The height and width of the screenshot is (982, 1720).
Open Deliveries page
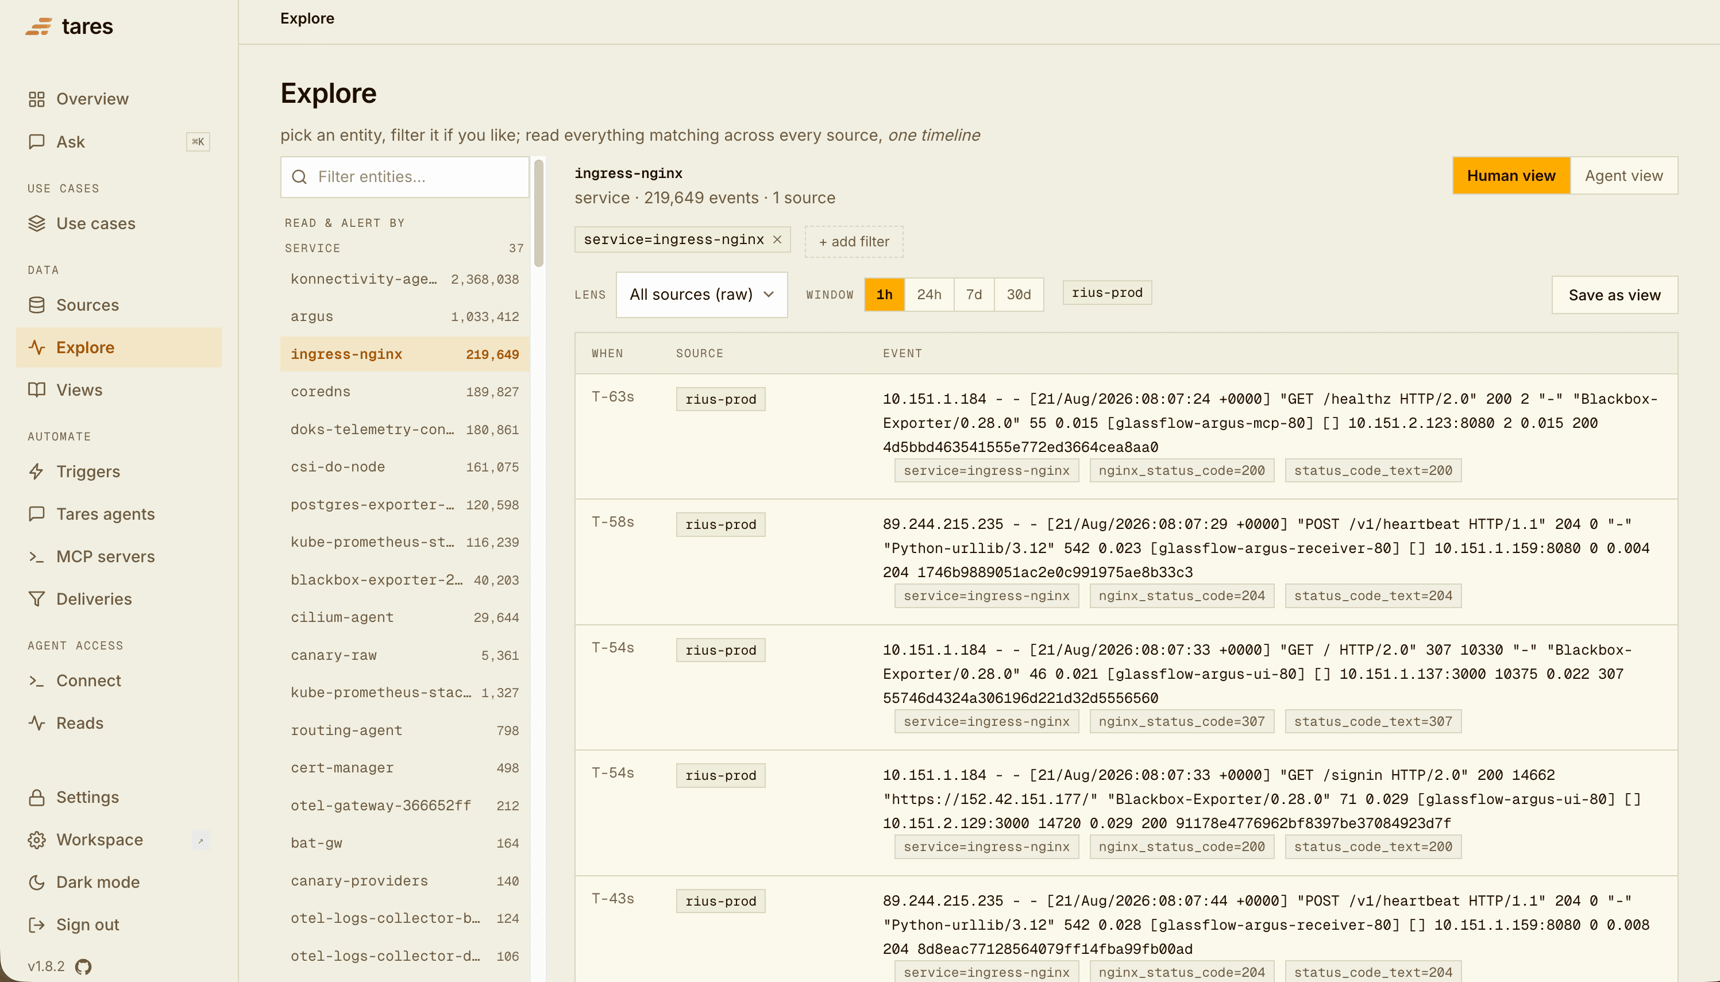point(119,599)
